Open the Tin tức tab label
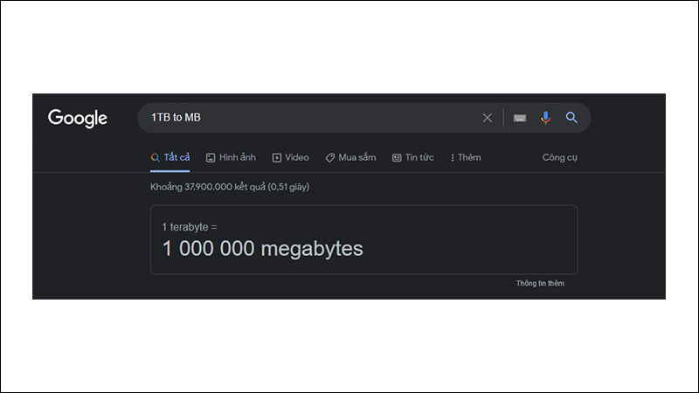 coord(419,158)
